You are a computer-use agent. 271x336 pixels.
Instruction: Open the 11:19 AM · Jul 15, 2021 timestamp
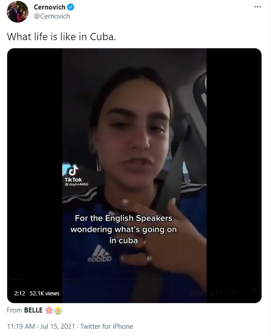click(x=41, y=327)
